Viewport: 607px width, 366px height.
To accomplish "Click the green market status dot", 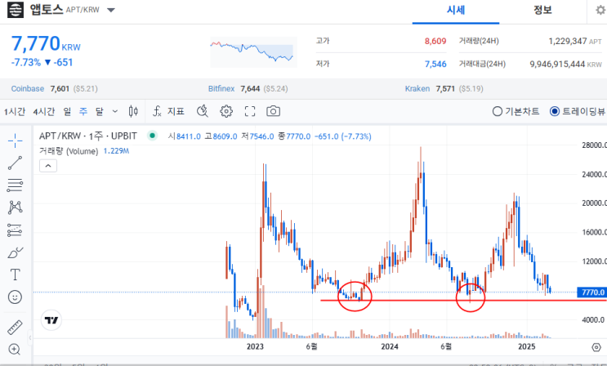I will point(153,136).
